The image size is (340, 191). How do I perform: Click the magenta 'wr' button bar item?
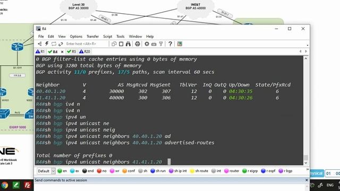coord(115,171)
